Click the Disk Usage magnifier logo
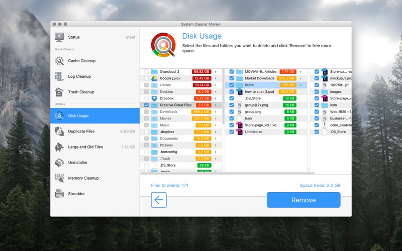 pyautogui.click(x=163, y=45)
